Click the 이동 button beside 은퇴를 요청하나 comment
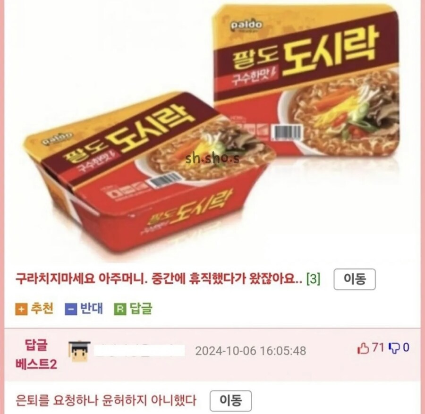Screen dimensions: 425x414 [230, 401]
